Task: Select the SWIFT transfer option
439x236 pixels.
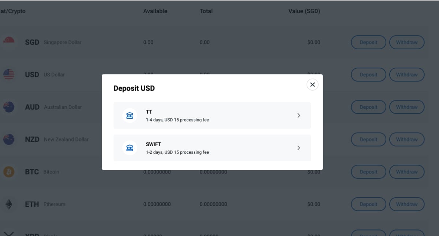Action: pyautogui.click(x=212, y=148)
